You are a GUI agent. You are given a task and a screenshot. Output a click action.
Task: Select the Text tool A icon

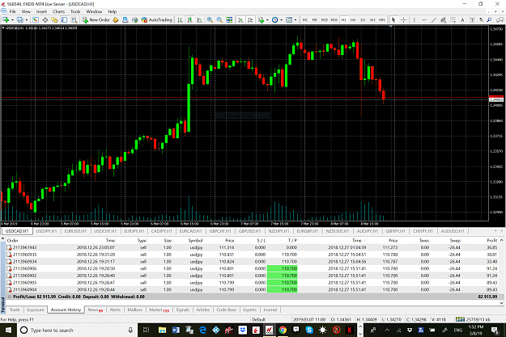click(462, 20)
